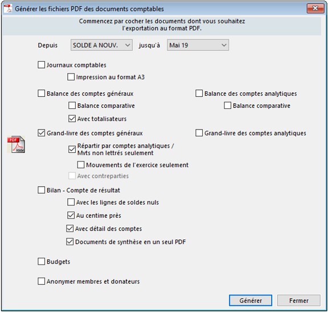This screenshot has height=312, width=328.
Task: Click the Adobe PDF icon on left
Action: tap(16, 144)
